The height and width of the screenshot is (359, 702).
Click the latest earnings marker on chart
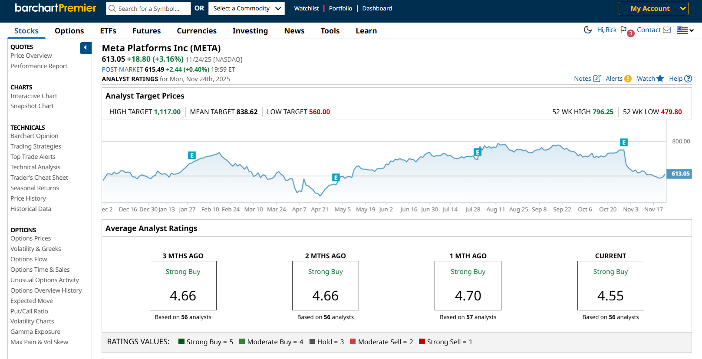point(623,142)
